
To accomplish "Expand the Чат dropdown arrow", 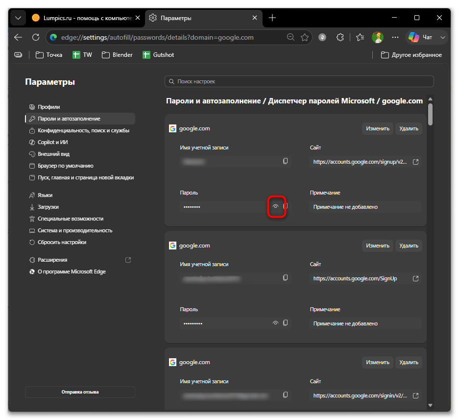I will (443, 37).
